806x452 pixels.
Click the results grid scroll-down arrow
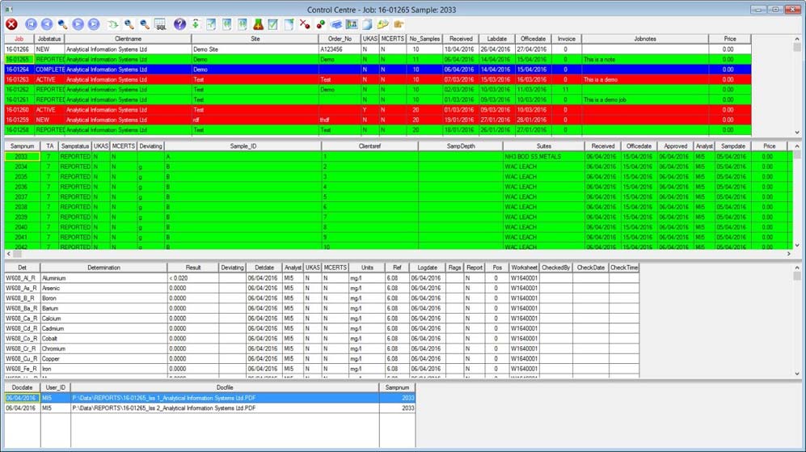pyautogui.click(x=797, y=374)
